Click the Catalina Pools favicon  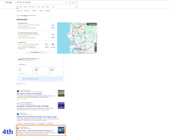pos(18,128)
